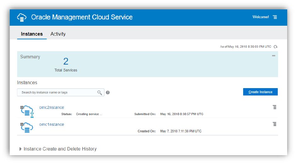
Task: Click the Oracle Management Cloud Service title
Action: (82, 17)
